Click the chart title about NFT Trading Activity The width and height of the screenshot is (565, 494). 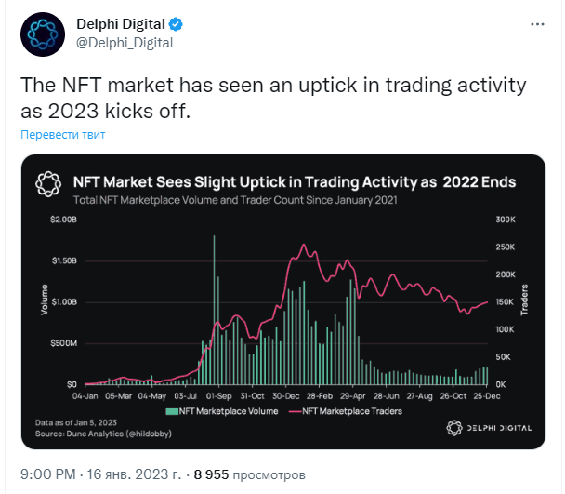[294, 181]
